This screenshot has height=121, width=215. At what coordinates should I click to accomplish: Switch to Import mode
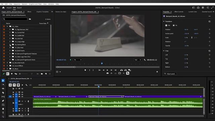[x=9, y=8]
